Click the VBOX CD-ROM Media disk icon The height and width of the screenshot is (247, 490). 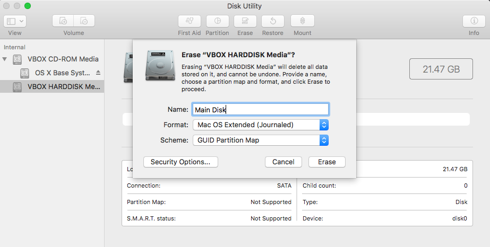[x=17, y=59]
